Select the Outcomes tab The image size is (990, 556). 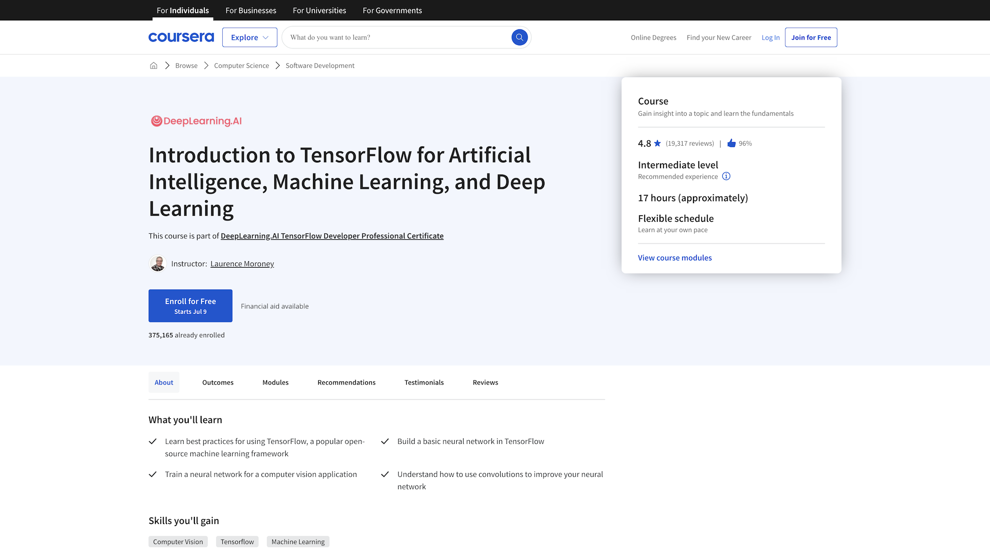pyautogui.click(x=218, y=382)
